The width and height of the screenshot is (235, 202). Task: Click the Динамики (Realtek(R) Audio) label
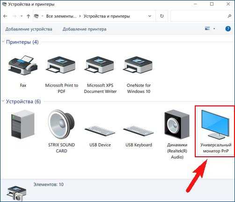177,151
